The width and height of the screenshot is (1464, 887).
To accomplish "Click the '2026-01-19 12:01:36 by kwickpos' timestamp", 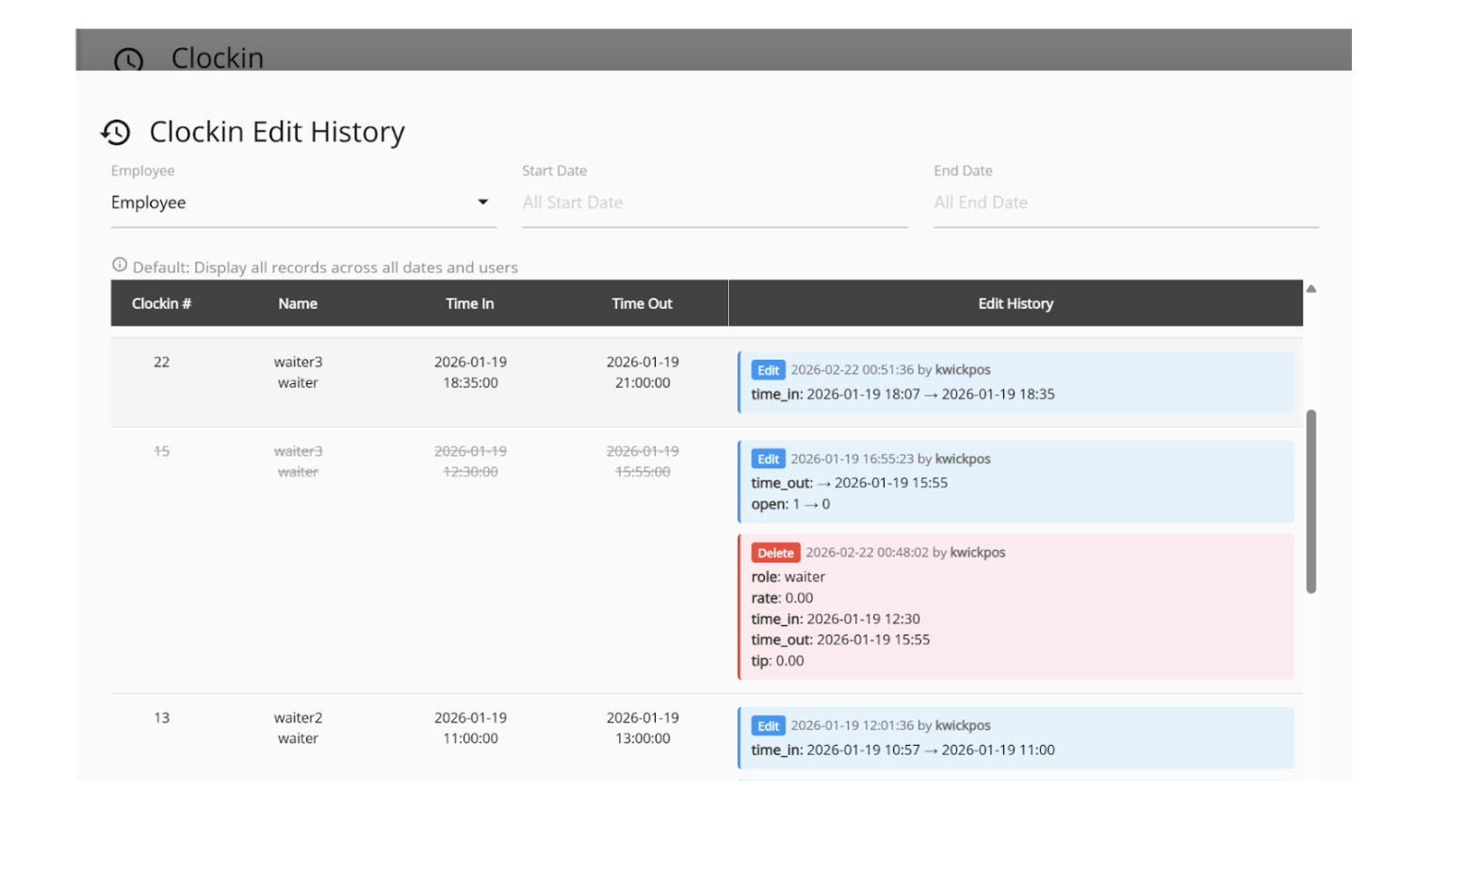I will 890,726.
